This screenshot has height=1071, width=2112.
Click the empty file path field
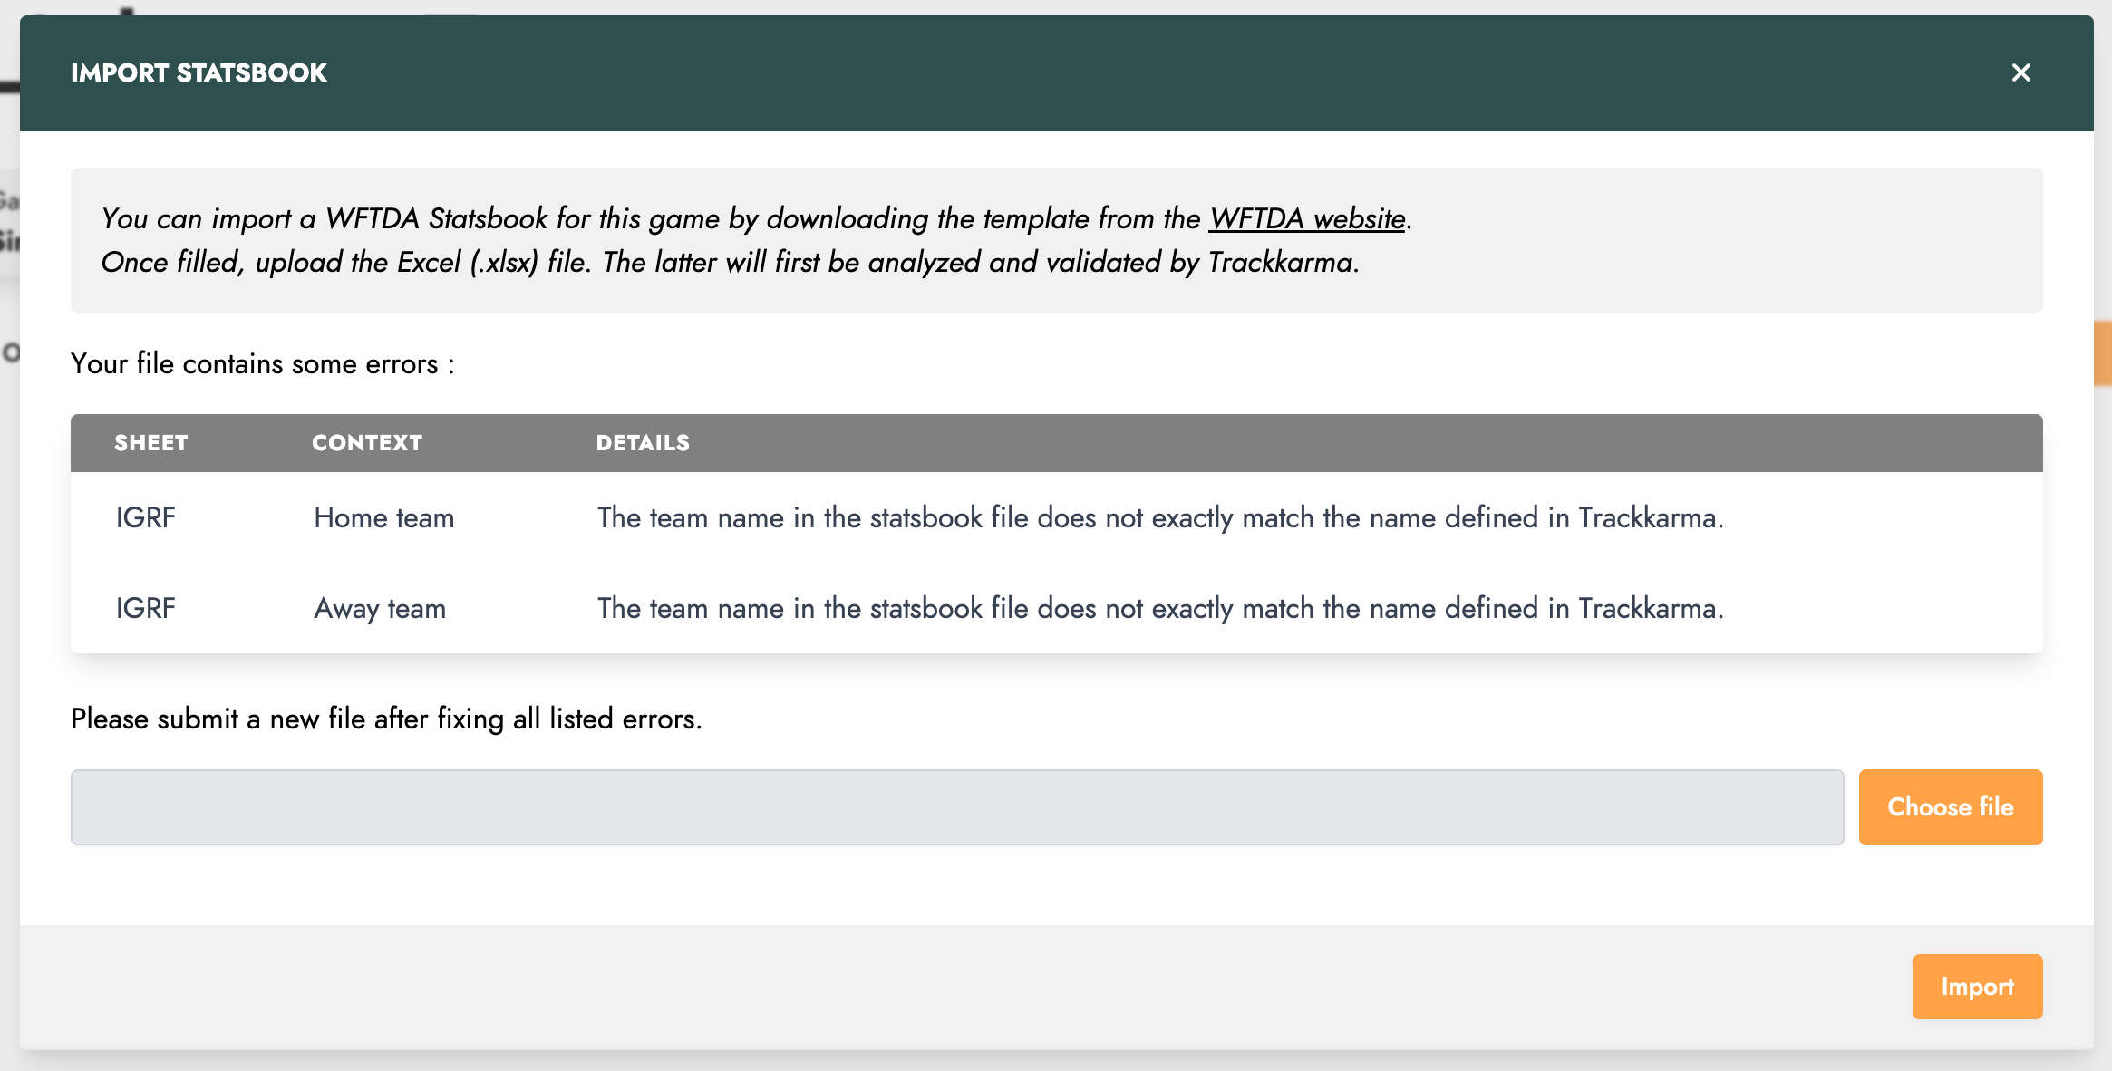(957, 806)
